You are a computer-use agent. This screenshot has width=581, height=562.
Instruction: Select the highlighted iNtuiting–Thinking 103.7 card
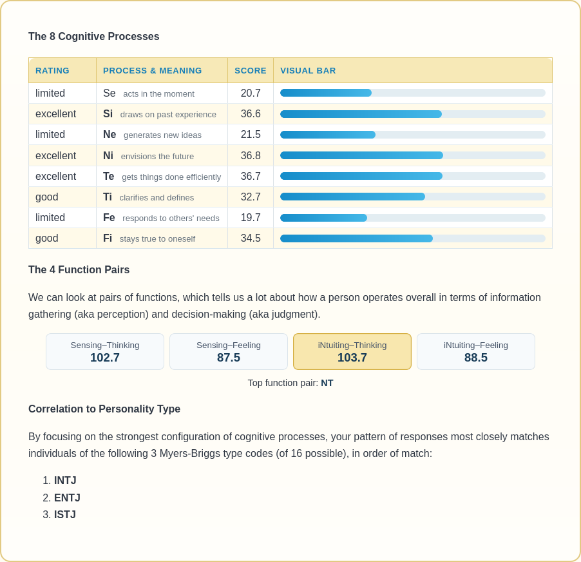tap(352, 351)
